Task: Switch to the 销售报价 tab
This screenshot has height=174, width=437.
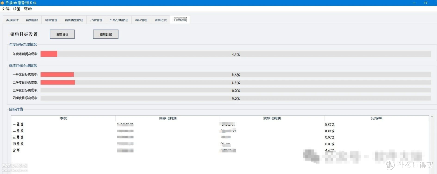Action: click(32, 20)
